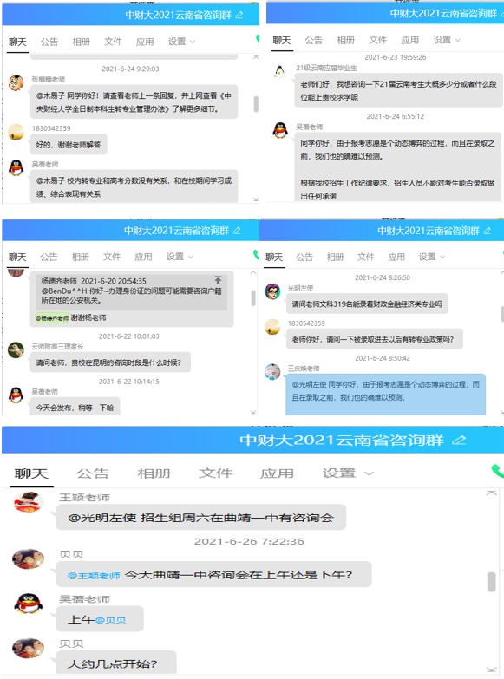This screenshot has height=679, width=504.
Task: Open the 文件 tab in the top-left panel
Action: click(x=113, y=42)
